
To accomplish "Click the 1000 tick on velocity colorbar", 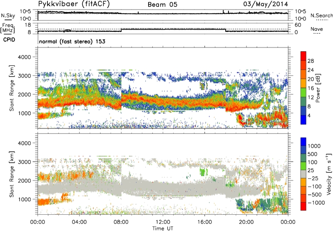I will (x=314, y=146).
